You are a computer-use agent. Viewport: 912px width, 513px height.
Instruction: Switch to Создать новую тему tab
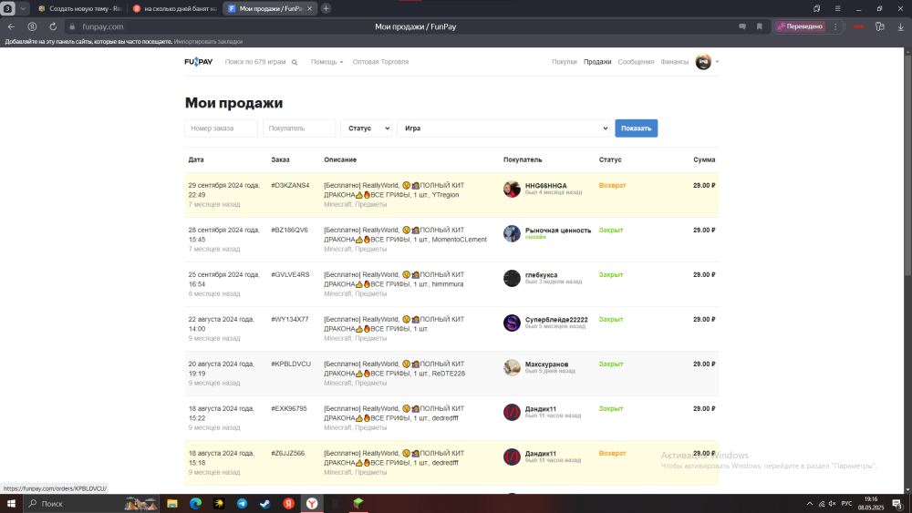[80, 9]
